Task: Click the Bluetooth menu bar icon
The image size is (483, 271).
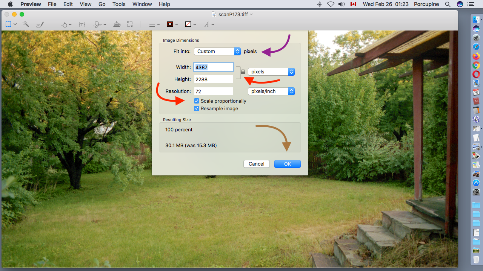Action: (x=320, y=4)
